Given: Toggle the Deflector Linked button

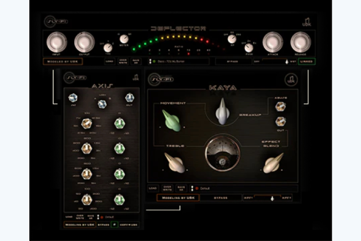Looking at the screenshot, I should pyautogui.click(x=307, y=62).
